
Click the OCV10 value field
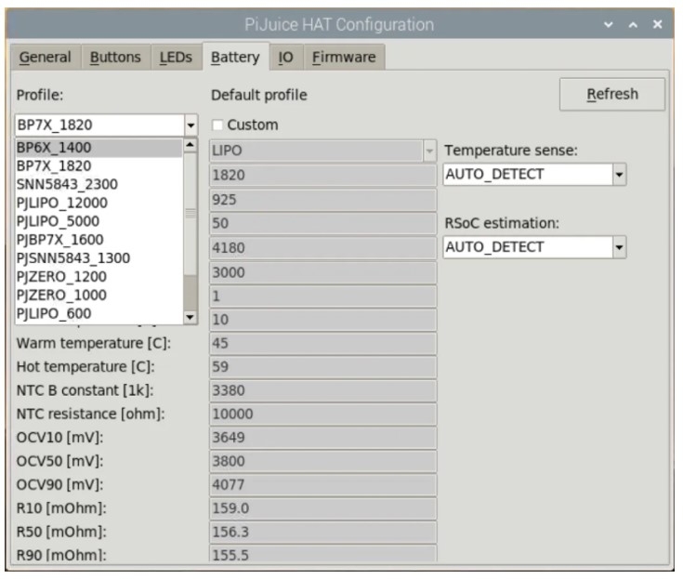tap(322, 438)
